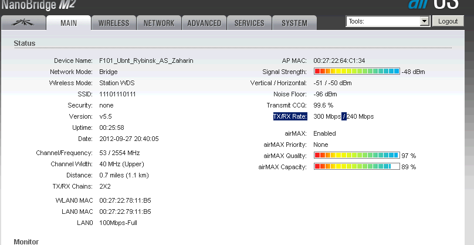Open the SERVICES tab
Image resolution: width=474 pixels, height=245 pixels.
coord(249,23)
